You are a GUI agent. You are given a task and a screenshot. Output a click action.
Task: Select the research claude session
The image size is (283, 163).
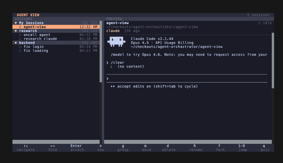point(56,39)
